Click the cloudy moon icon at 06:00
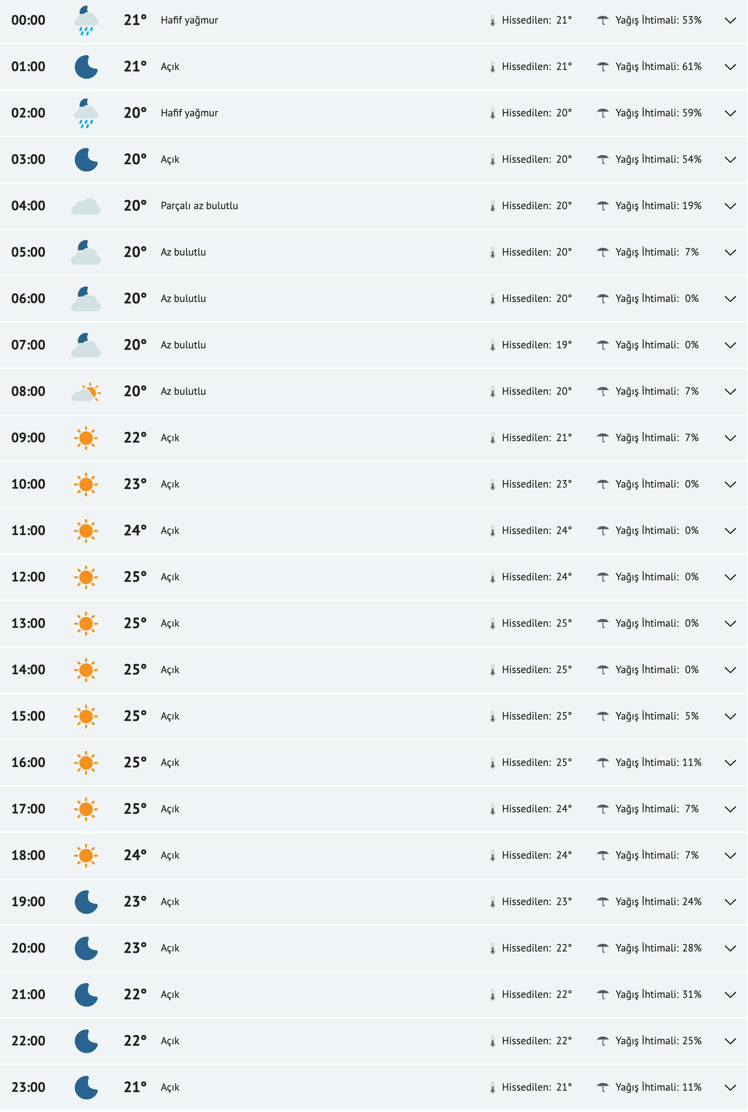This screenshot has width=748, height=1112. (86, 299)
